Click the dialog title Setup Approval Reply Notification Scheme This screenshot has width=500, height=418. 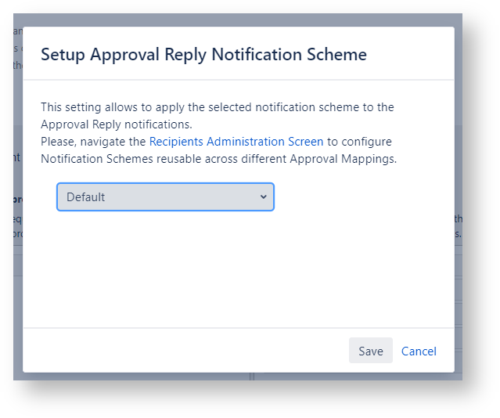(x=203, y=54)
